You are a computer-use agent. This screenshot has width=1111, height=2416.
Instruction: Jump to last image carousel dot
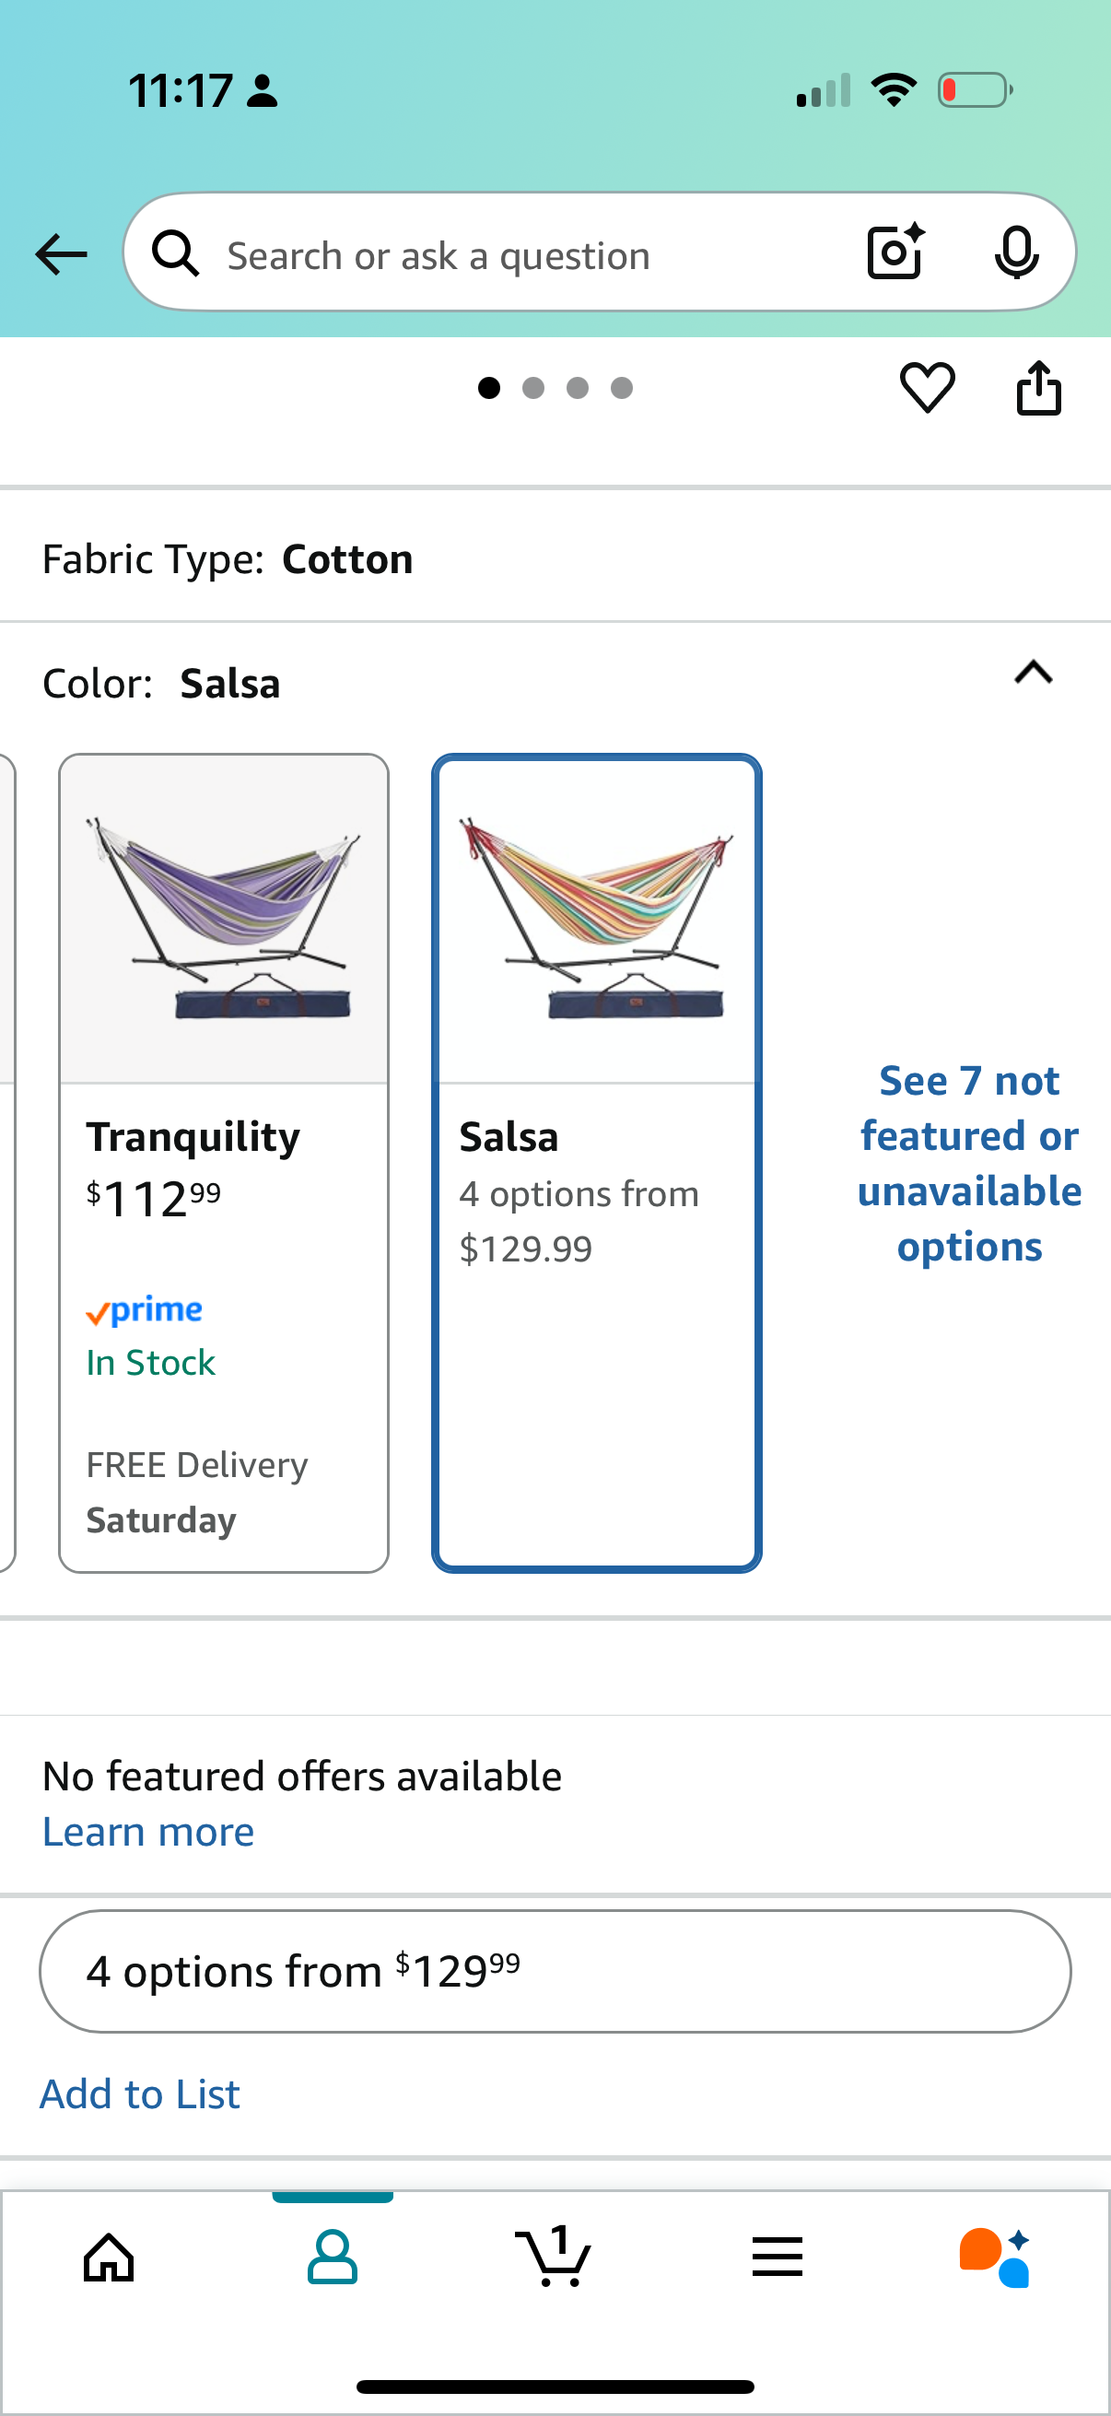[x=622, y=388]
